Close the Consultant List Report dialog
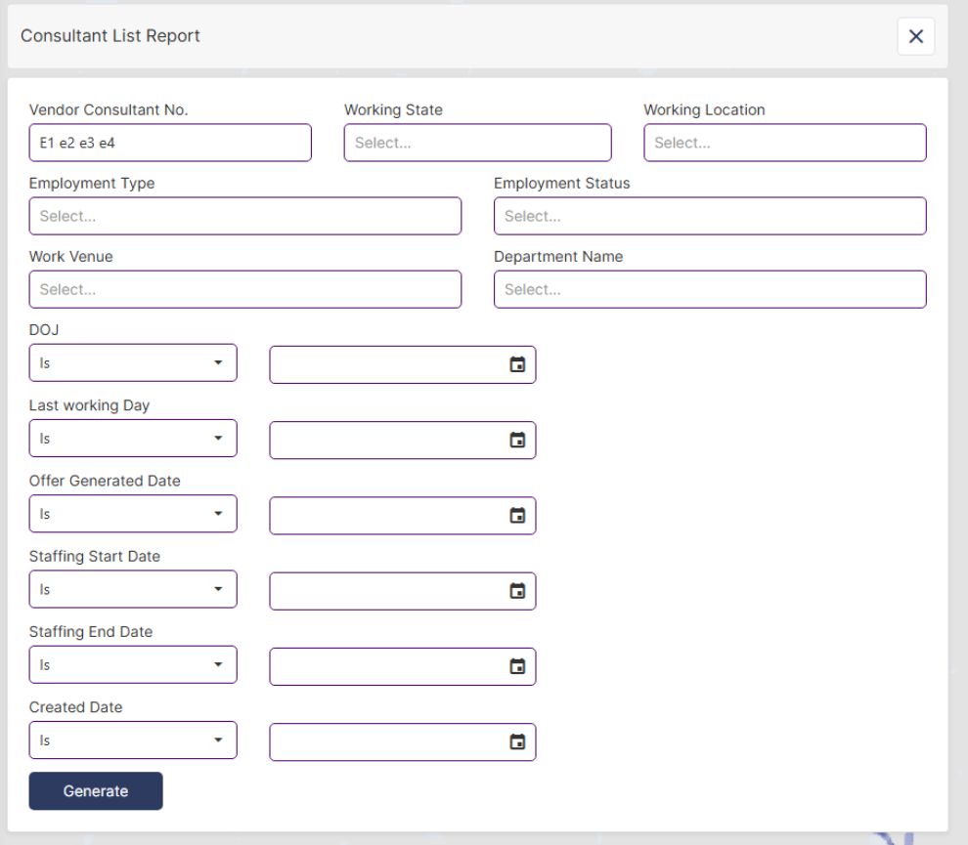 [915, 36]
